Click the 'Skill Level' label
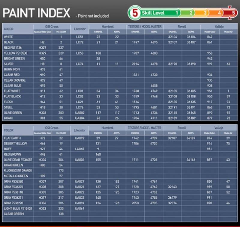 (153, 13)
